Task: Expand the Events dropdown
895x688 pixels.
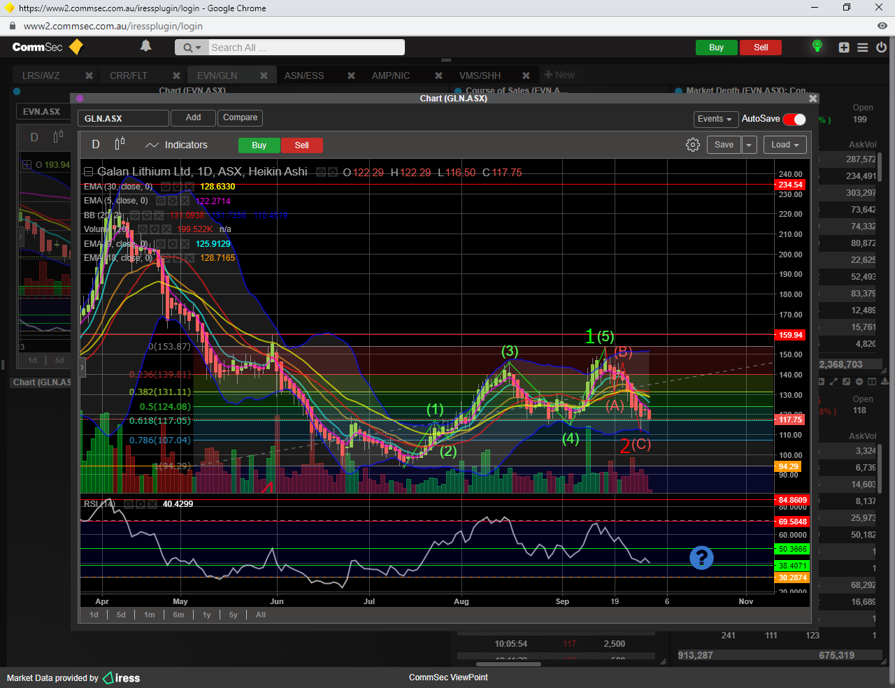Action: [715, 119]
